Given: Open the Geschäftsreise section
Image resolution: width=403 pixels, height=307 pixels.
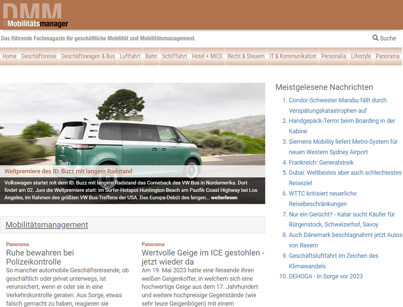Looking at the screenshot, I should 39,56.
